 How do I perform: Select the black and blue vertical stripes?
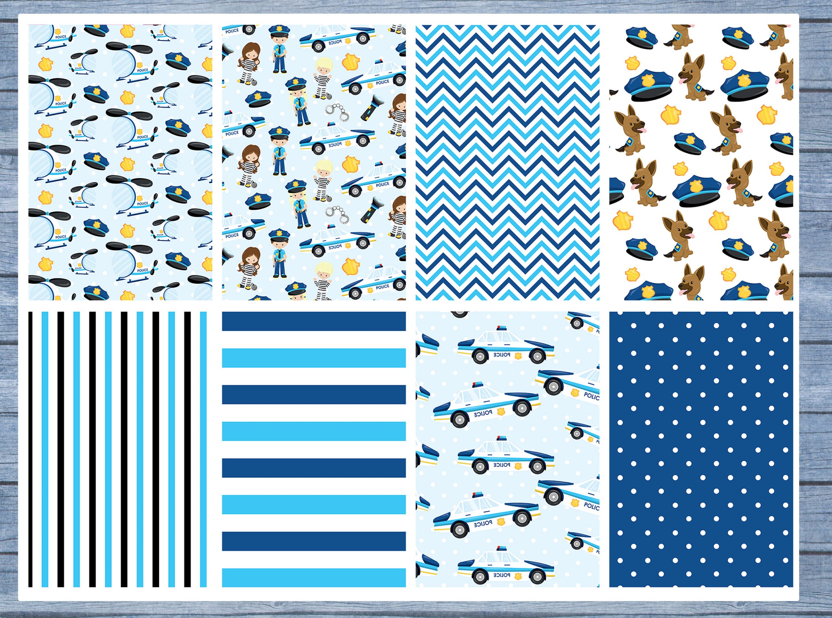120,449
